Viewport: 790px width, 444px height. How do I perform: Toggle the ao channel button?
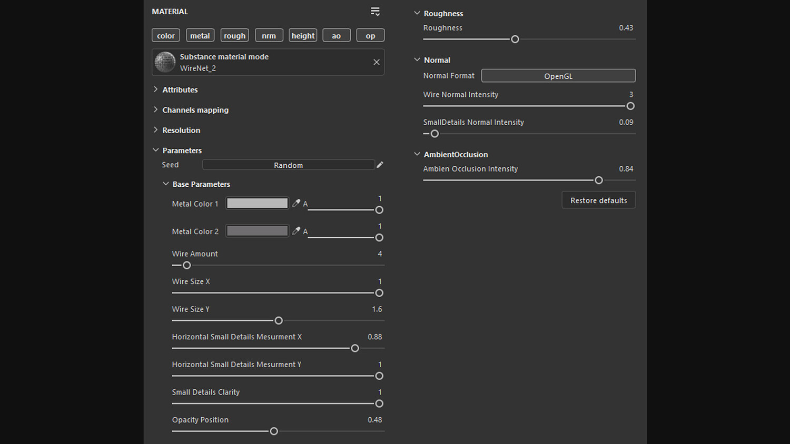337,35
